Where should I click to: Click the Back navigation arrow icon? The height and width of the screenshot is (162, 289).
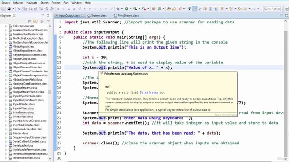(x=245, y=9)
